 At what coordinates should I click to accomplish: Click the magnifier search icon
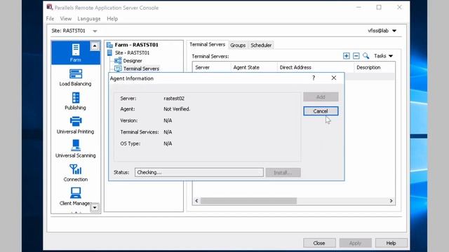(366, 56)
